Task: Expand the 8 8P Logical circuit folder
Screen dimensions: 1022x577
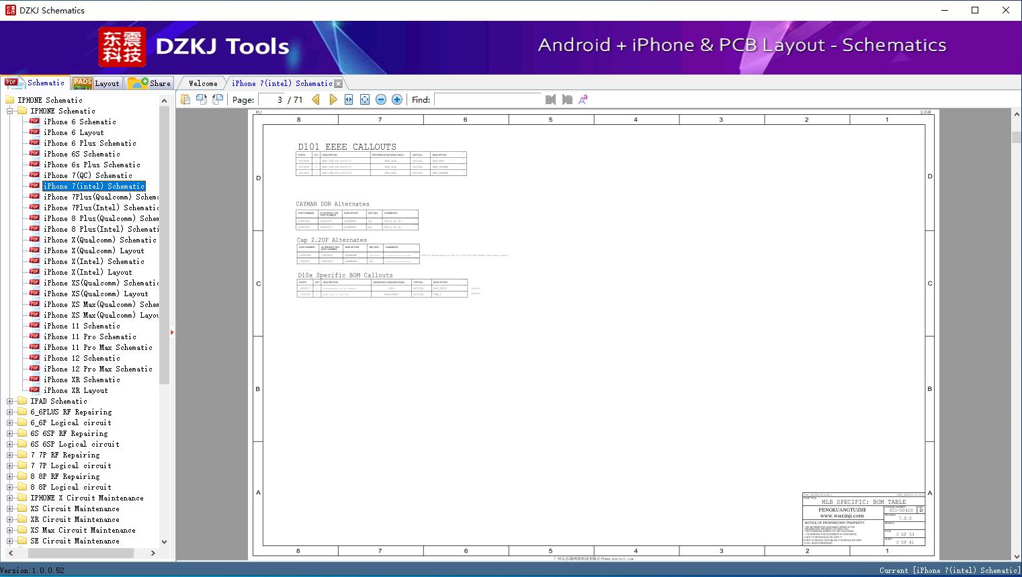Action: (x=10, y=487)
